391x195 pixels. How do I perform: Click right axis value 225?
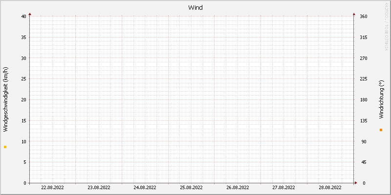tap(364, 79)
